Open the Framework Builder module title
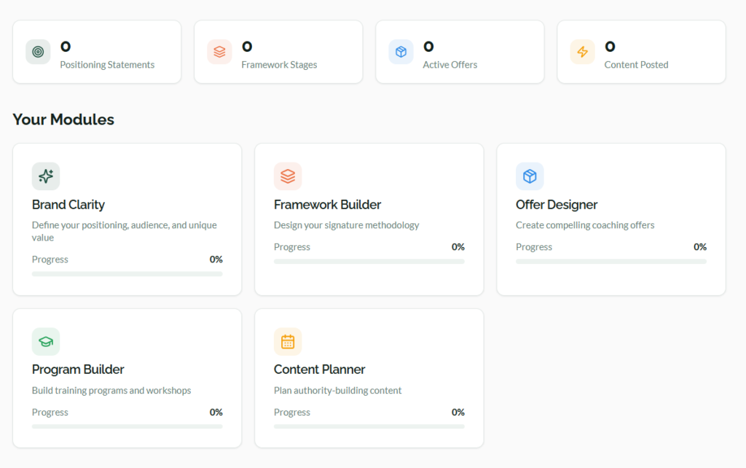 click(327, 205)
